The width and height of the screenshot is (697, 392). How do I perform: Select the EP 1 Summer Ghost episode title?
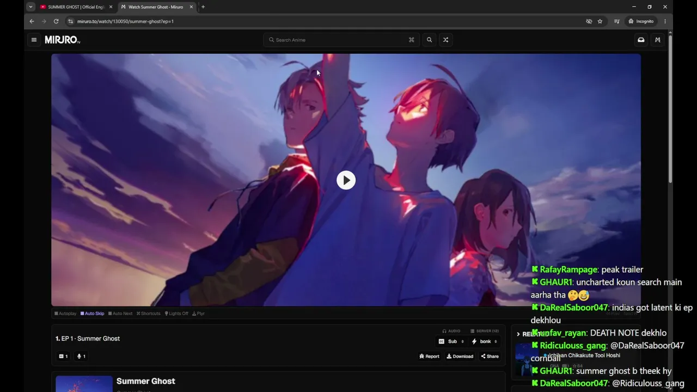[x=88, y=339]
